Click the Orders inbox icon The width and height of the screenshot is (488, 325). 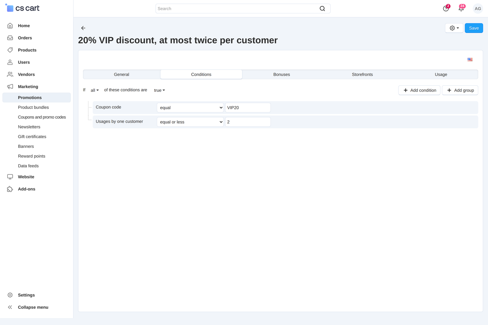point(10,38)
